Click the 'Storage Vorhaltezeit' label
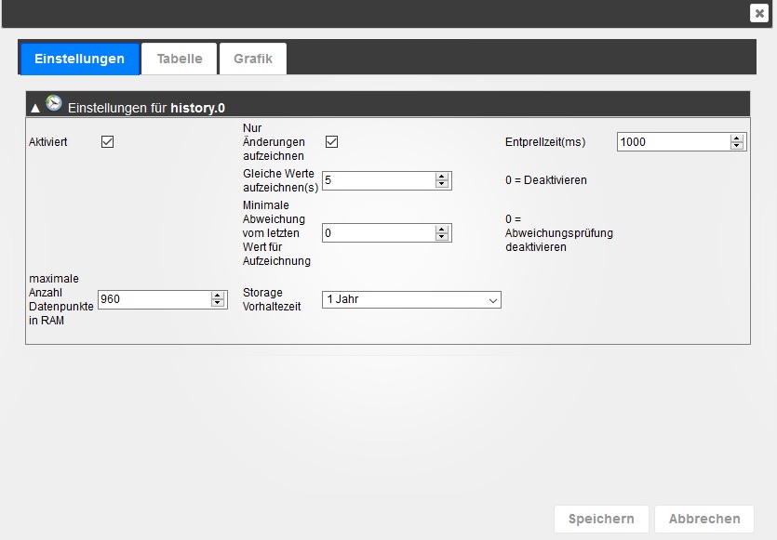 click(272, 299)
